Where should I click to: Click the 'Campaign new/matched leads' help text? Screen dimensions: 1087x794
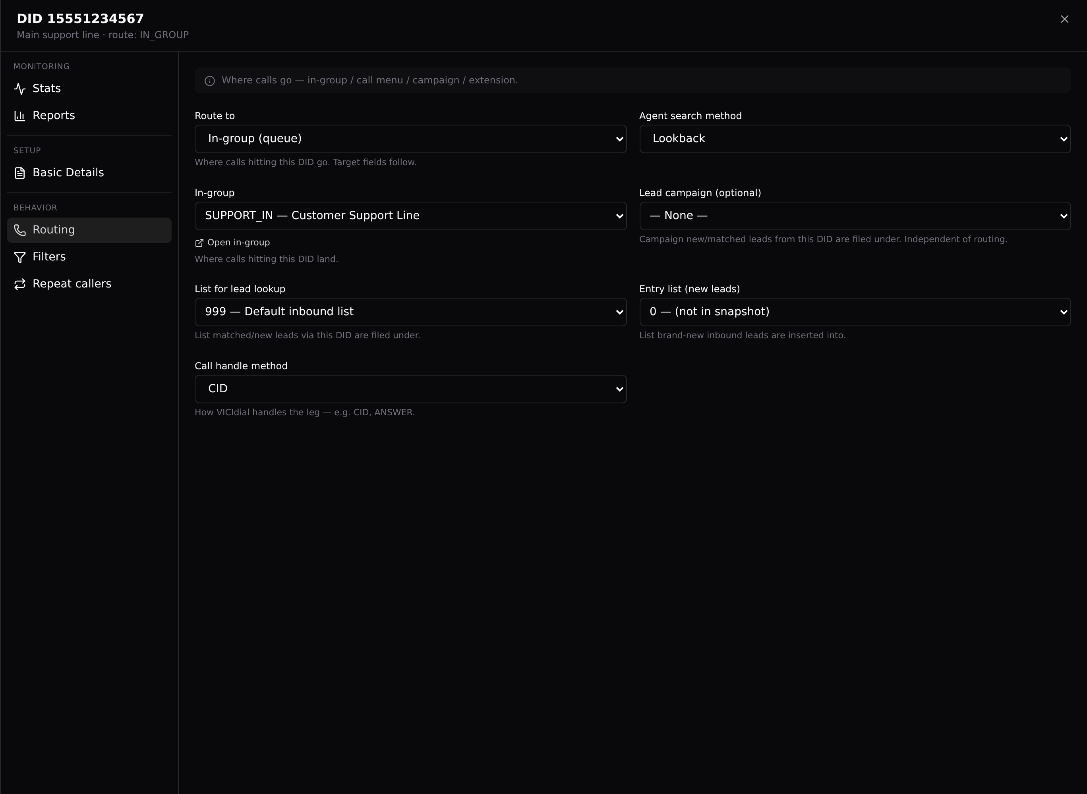823,239
